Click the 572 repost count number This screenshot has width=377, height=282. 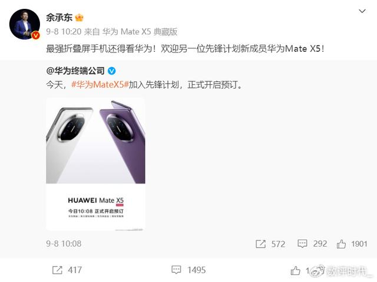pyautogui.click(x=278, y=244)
